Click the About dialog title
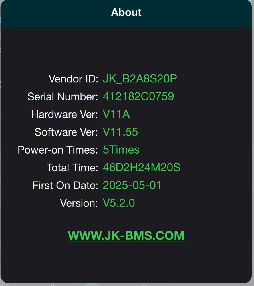 [126, 12]
